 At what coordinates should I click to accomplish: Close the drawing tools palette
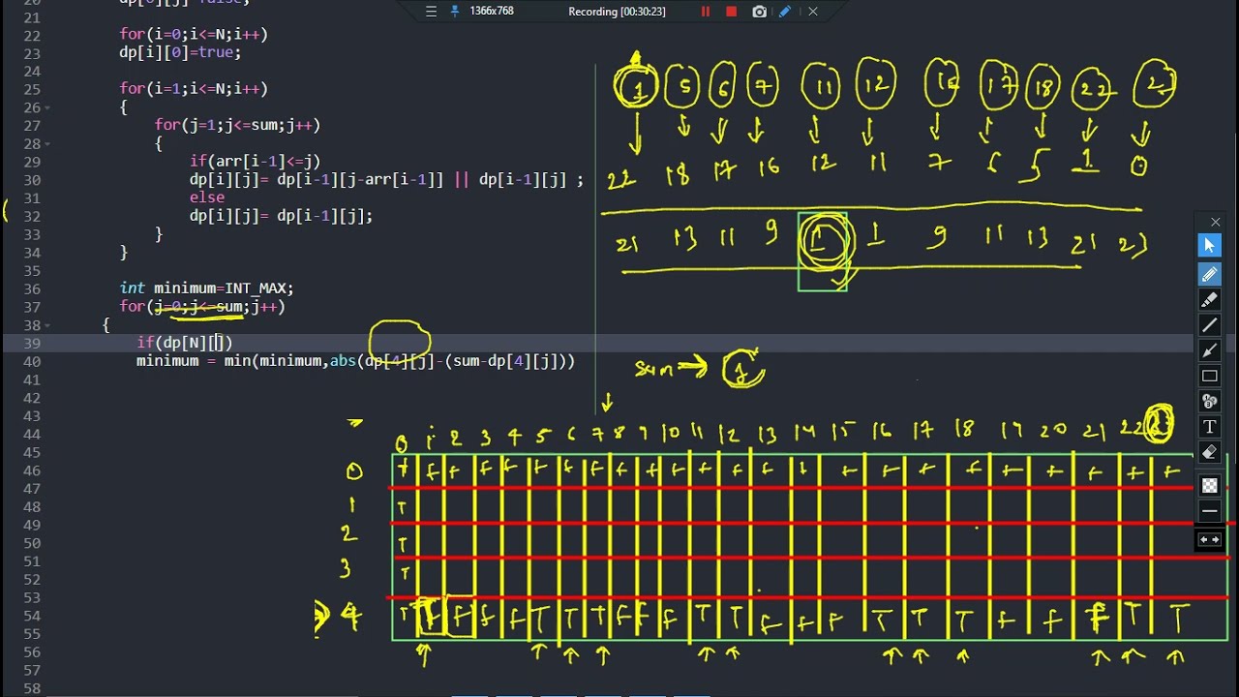click(x=1217, y=223)
